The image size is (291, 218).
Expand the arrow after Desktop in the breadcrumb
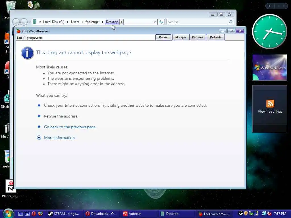tap(121, 22)
